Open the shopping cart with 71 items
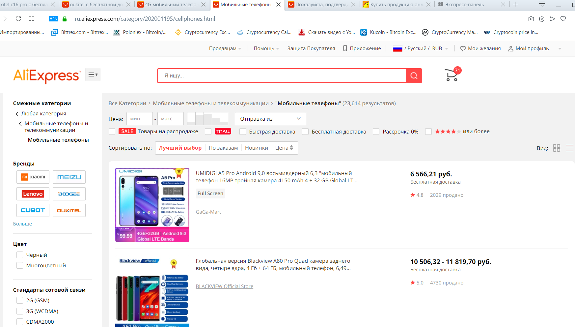 coord(453,74)
